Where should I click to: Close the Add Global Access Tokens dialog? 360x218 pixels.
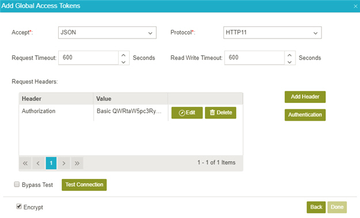pos(355,6)
